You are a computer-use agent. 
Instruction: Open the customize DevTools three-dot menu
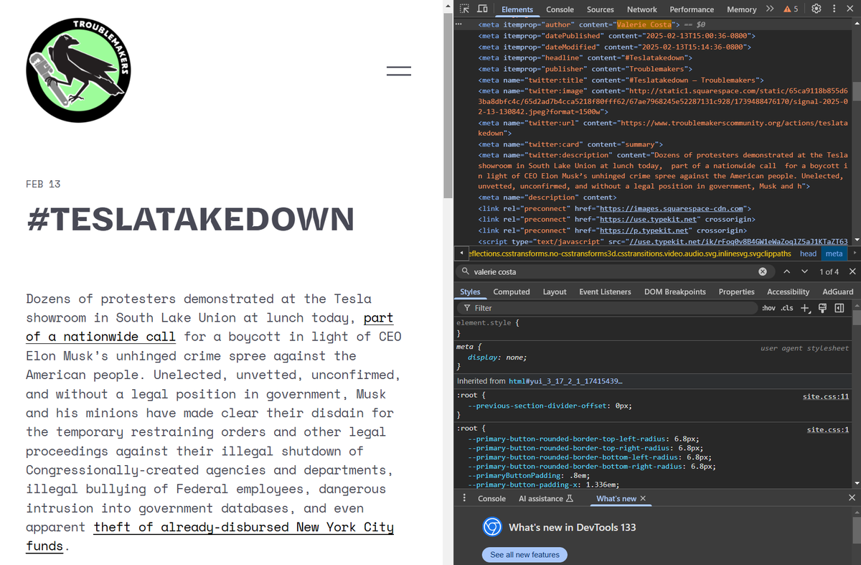834,9
